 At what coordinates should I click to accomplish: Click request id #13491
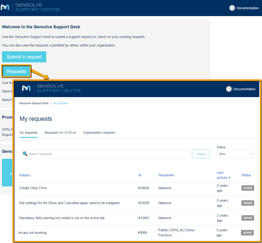(144, 218)
